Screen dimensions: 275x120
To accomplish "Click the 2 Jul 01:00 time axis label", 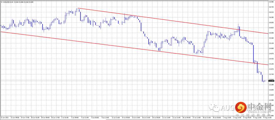I will coord(65,118).
